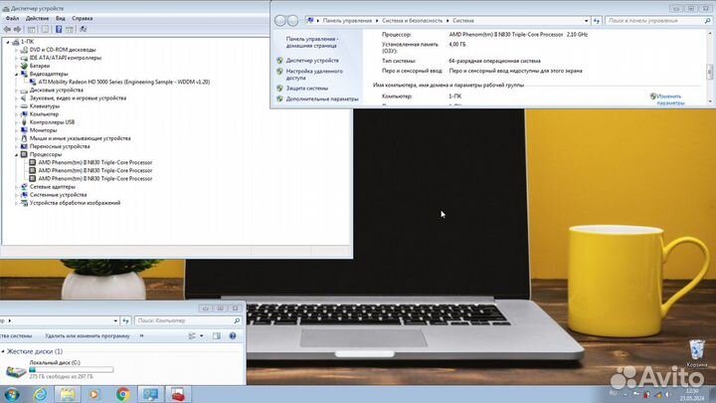Click the Контроллеры USB plug icon
This screenshot has width=716, height=403.
(x=24, y=122)
